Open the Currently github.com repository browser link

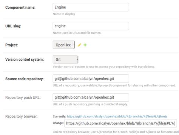click(x=117, y=117)
